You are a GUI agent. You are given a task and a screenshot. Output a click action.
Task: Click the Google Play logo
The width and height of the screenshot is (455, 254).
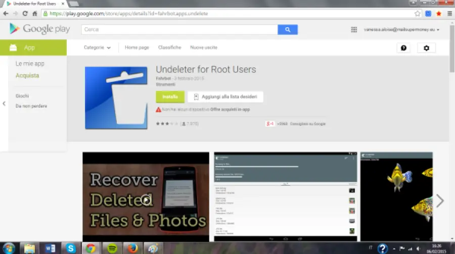coord(40,29)
